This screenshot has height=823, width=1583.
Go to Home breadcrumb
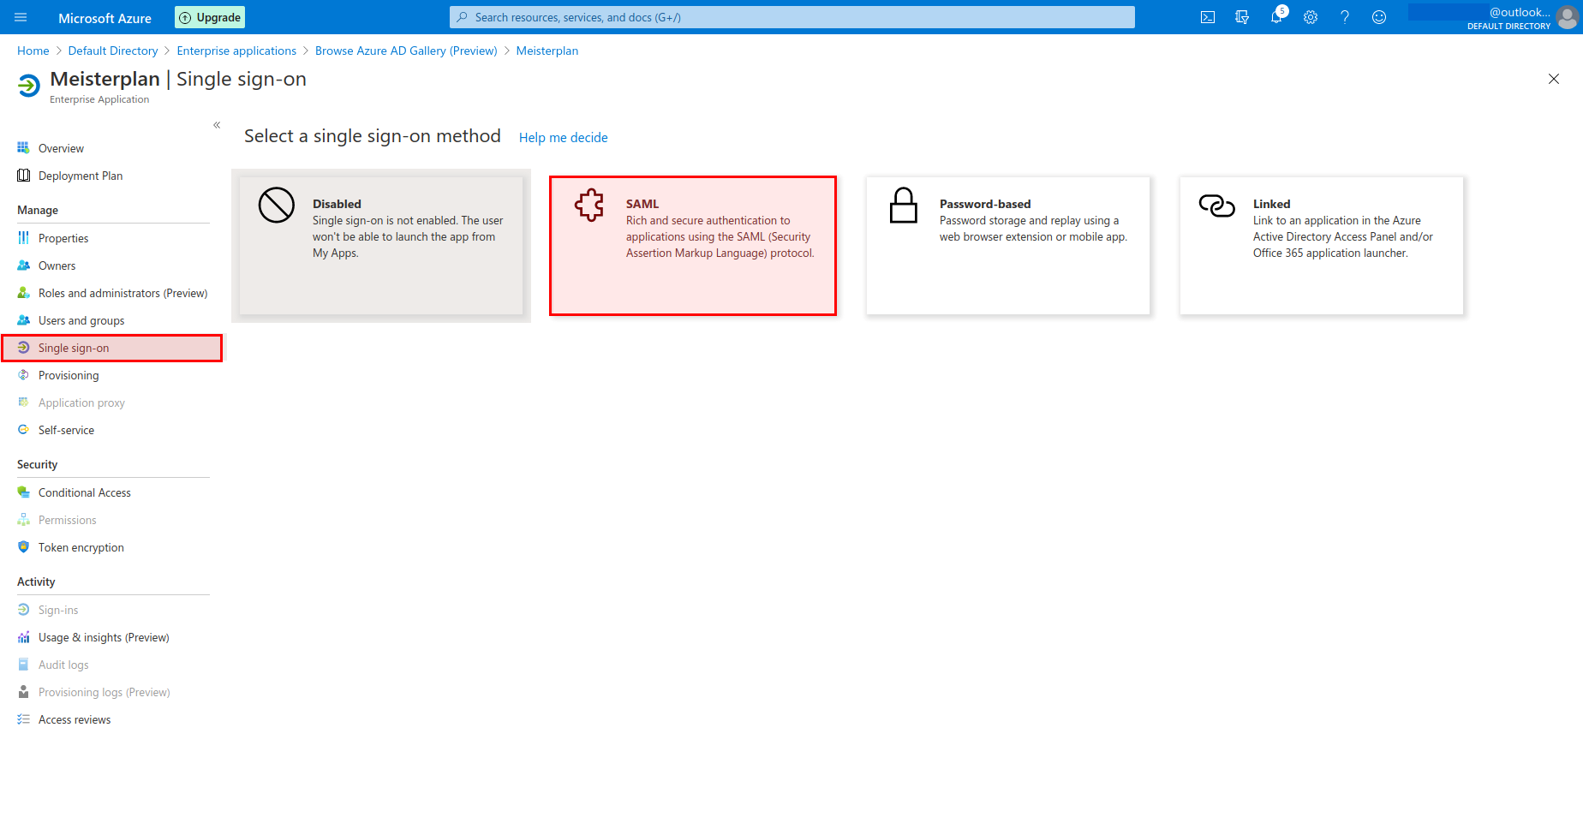point(33,51)
